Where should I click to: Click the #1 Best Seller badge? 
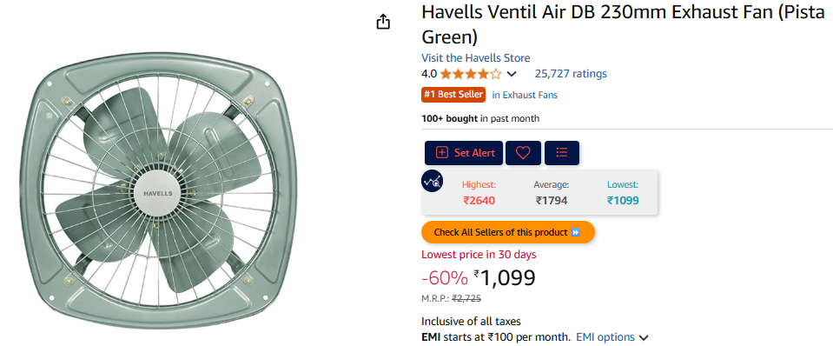453,95
